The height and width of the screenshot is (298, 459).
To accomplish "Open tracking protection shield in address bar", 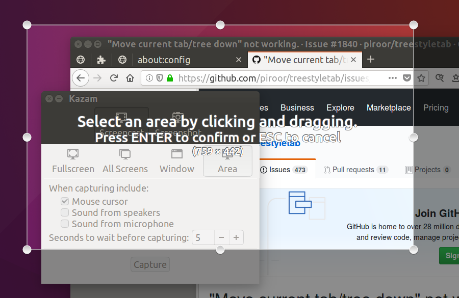I will (x=160, y=78).
